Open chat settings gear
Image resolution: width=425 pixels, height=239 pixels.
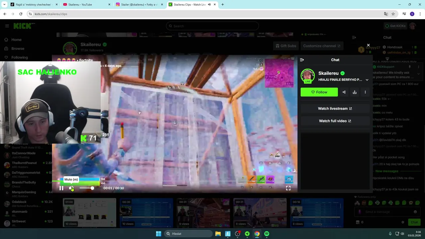[x=403, y=222]
